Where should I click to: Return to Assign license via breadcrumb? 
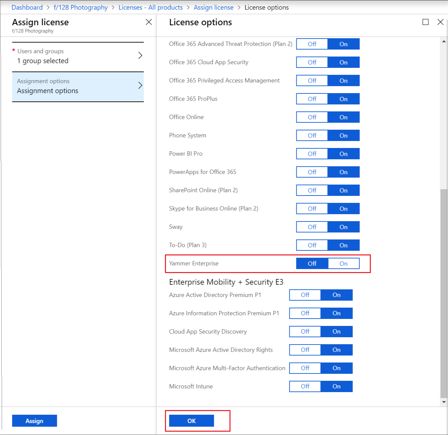tap(214, 7)
